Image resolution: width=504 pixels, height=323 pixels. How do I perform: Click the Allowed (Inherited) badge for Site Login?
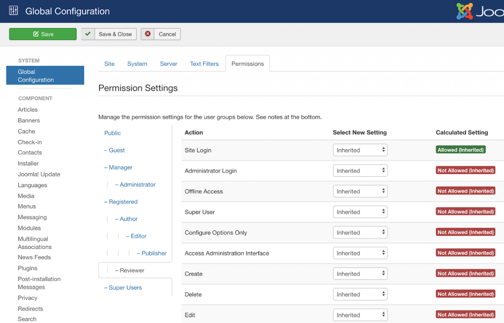tap(461, 150)
